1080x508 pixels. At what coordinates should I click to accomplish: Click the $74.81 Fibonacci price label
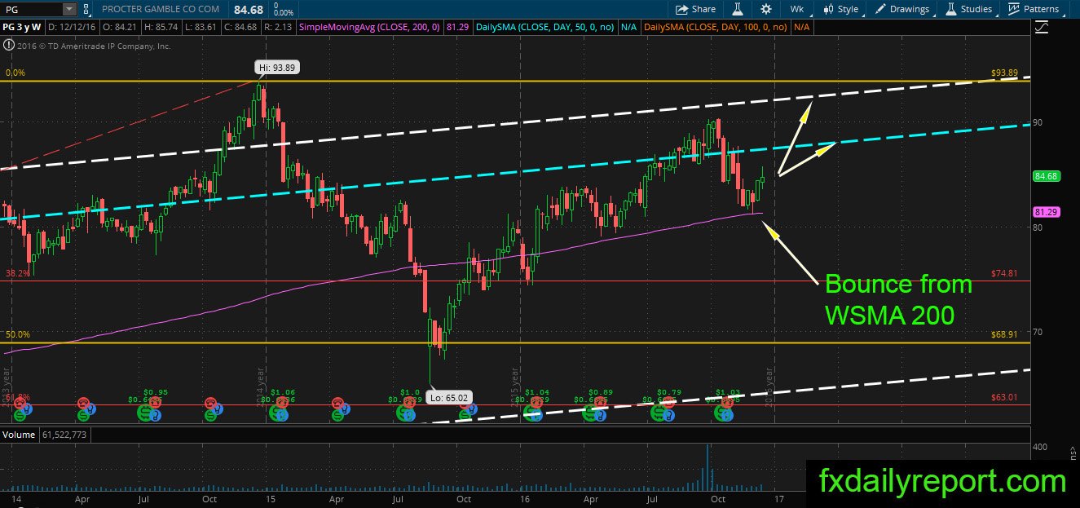point(1004,274)
